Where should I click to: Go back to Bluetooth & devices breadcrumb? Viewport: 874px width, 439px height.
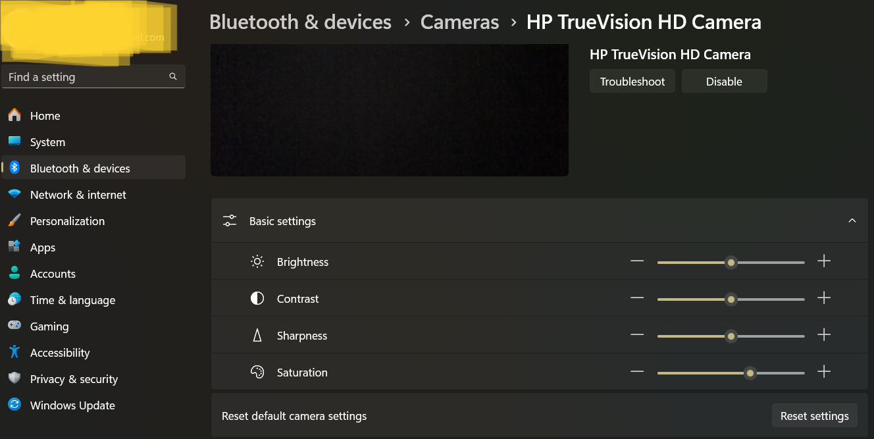300,22
